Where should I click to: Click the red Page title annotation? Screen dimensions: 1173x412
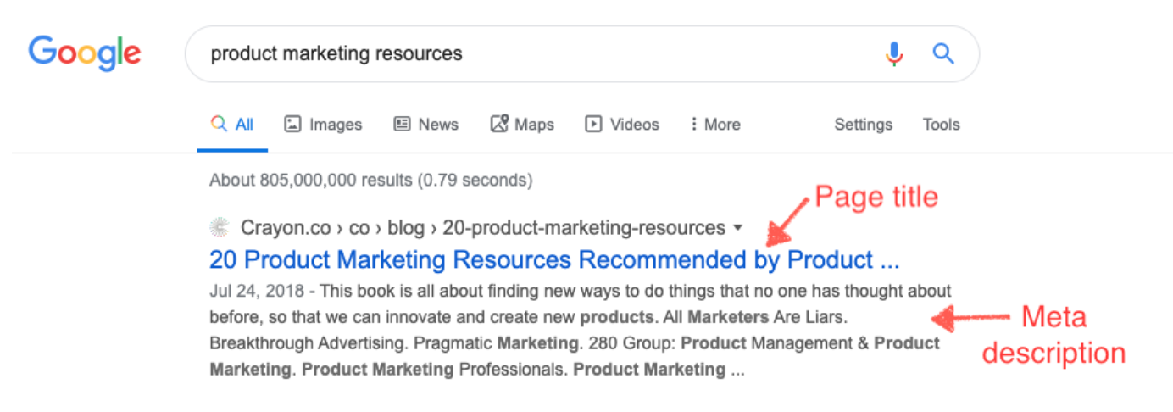click(876, 197)
